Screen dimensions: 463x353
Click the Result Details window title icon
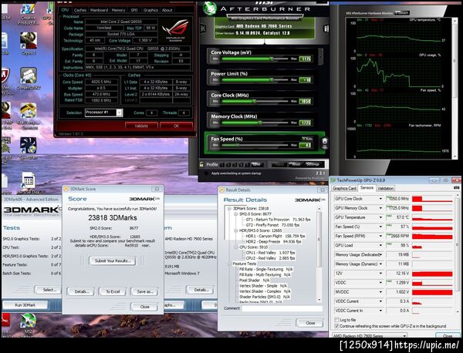pos(221,190)
